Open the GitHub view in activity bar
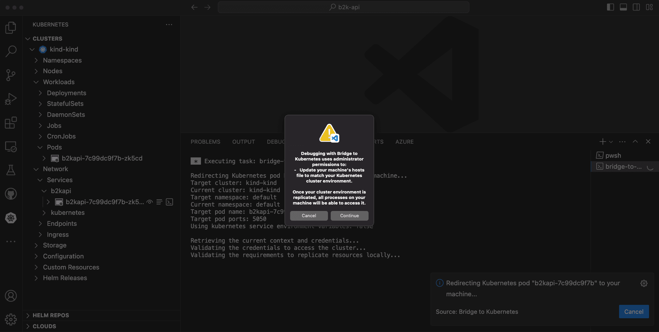 coord(11,194)
